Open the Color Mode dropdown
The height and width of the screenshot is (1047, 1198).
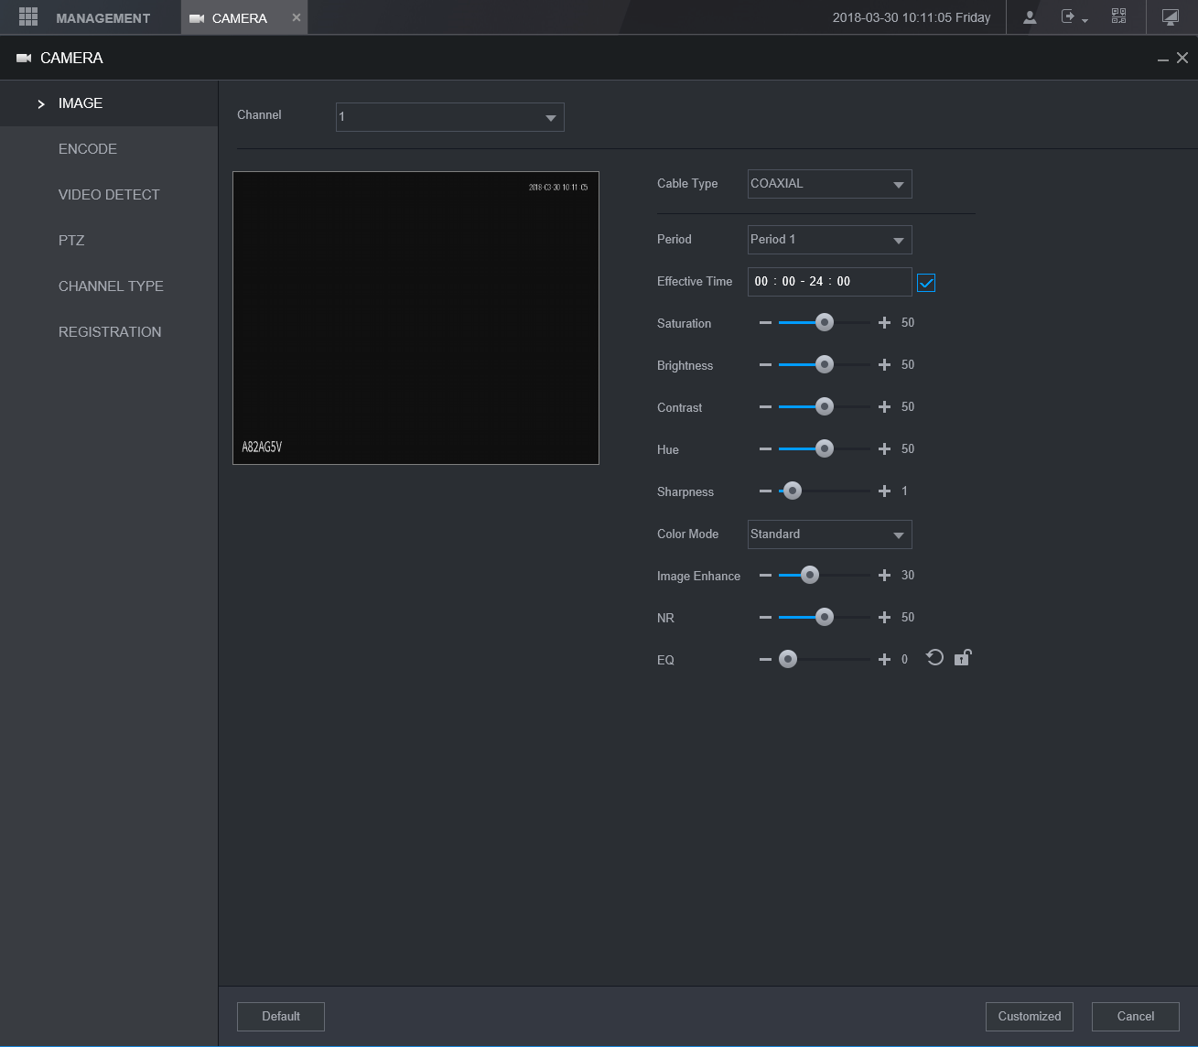click(x=829, y=534)
